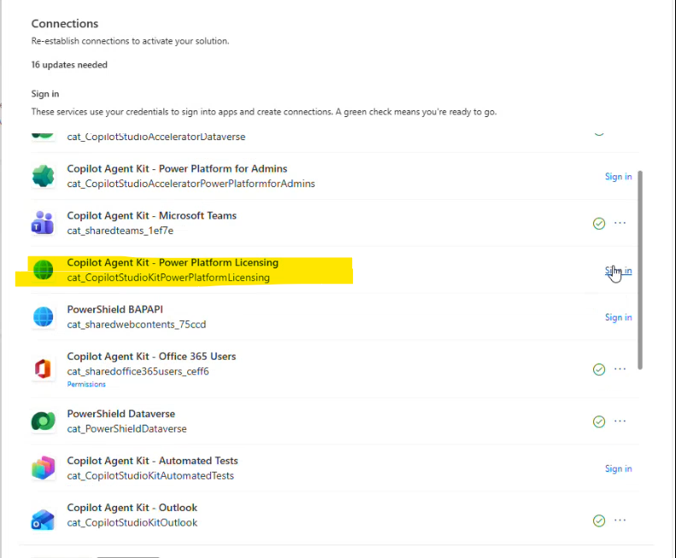Click the Microsoft Teams connector icon

[43, 223]
